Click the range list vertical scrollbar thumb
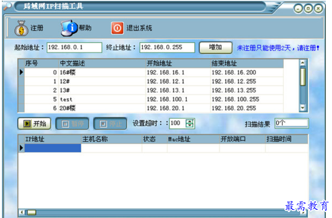The height and width of the screenshot is (218, 332). pos(303,77)
